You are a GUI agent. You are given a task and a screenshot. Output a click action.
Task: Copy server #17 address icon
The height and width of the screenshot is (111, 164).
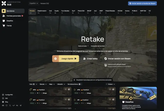tap(69, 99)
